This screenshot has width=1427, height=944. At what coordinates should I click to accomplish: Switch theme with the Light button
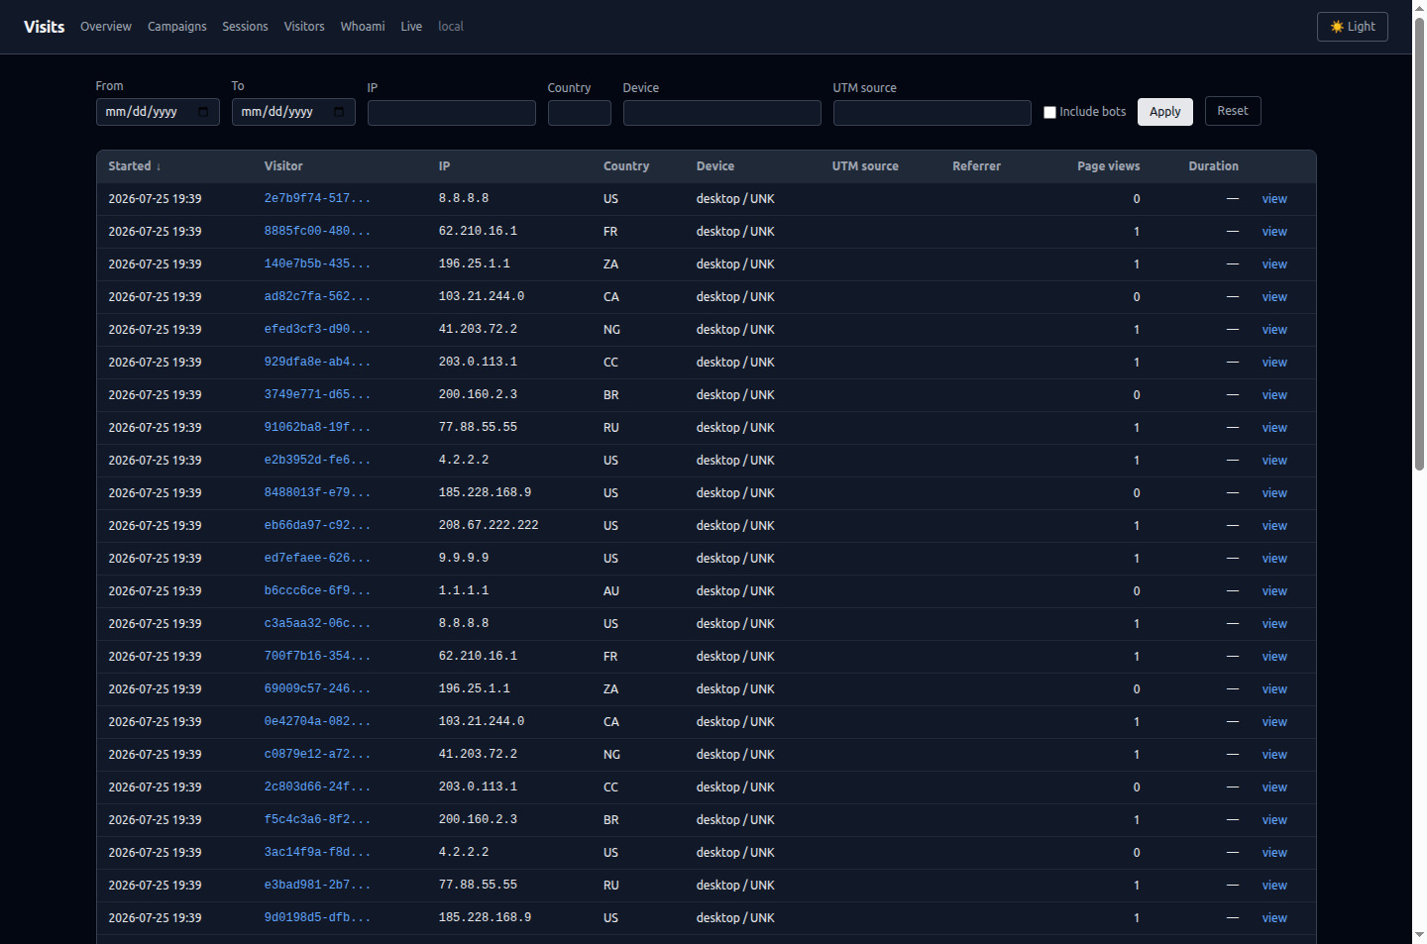click(1352, 27)
